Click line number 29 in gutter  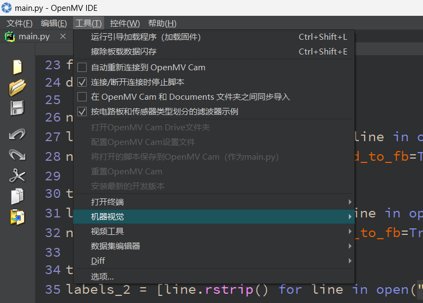(53, 176)
